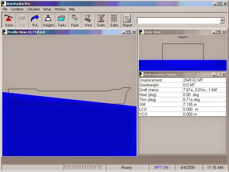Open the Weights tool
Image resolution: width=229 pixels, height=172 pixels.
point(48,20)
